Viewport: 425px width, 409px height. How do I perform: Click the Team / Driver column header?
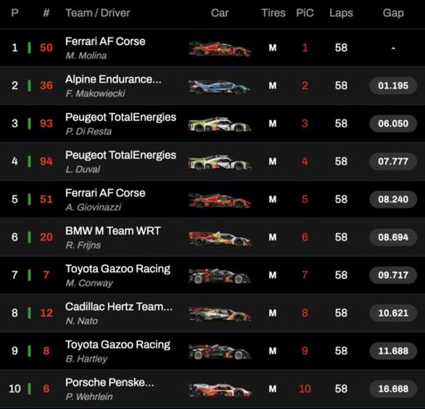[97, 13]
